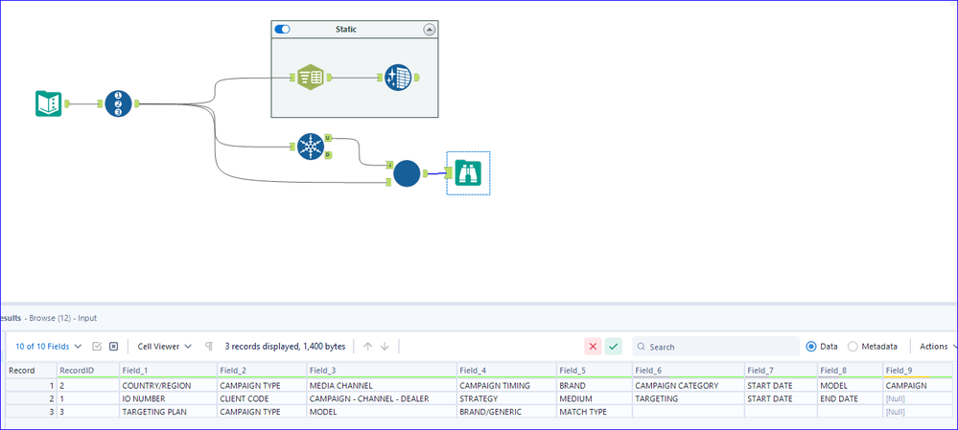
Task: Open the Cell Viewer dropdown
Action: 164,347
